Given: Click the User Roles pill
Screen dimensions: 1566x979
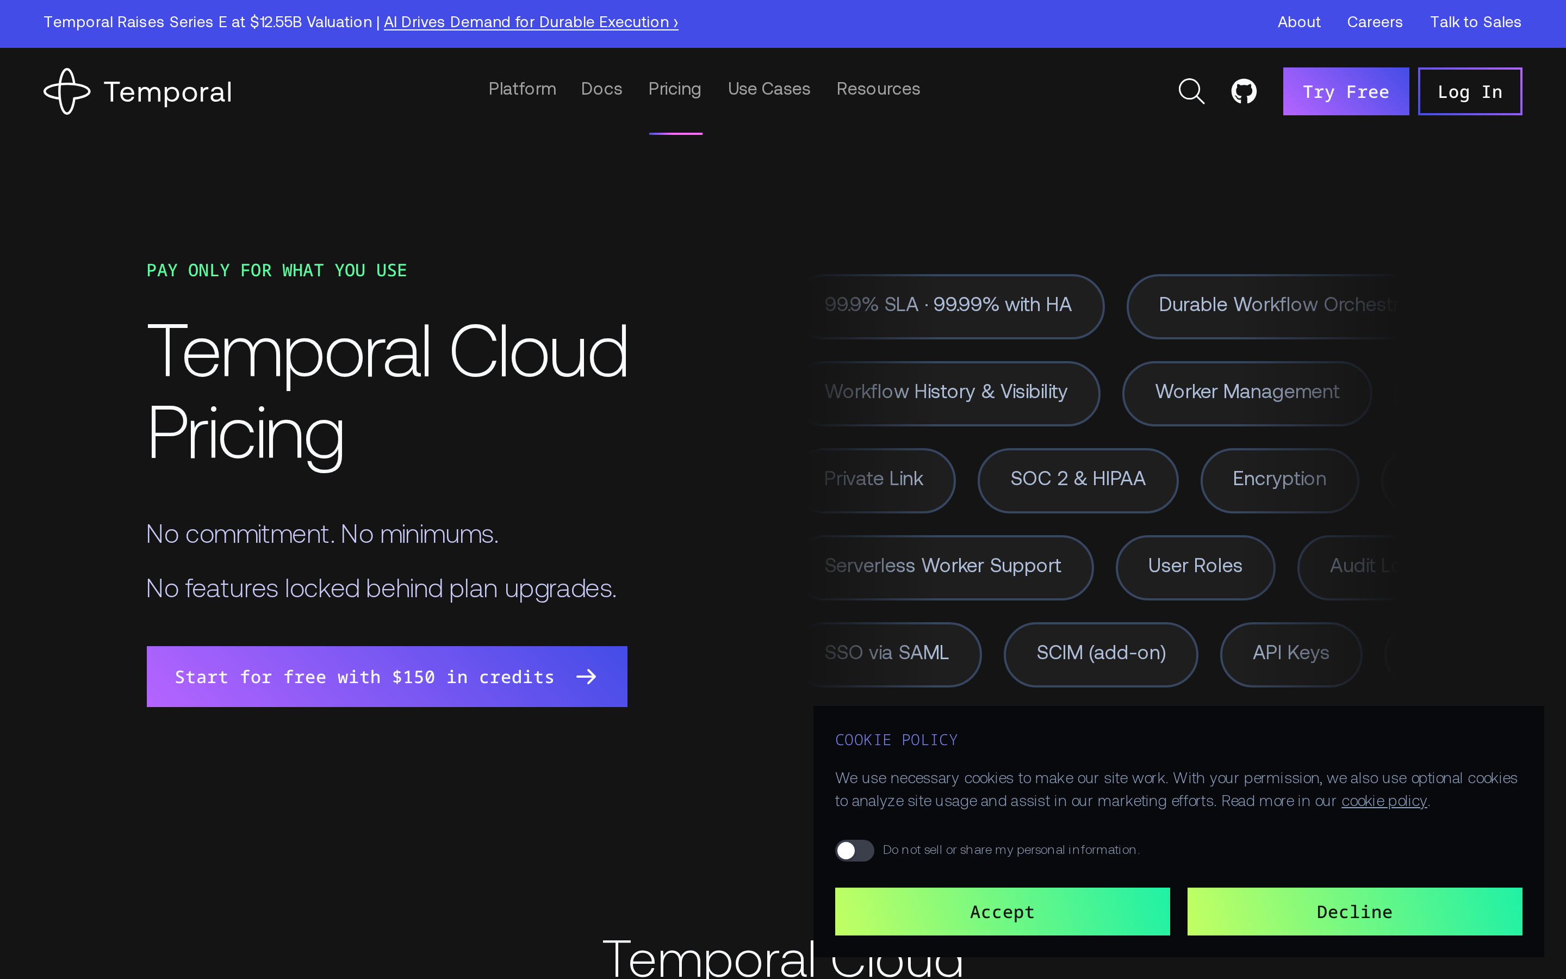Looking at the screenshot, I should tap(1195, 567).
